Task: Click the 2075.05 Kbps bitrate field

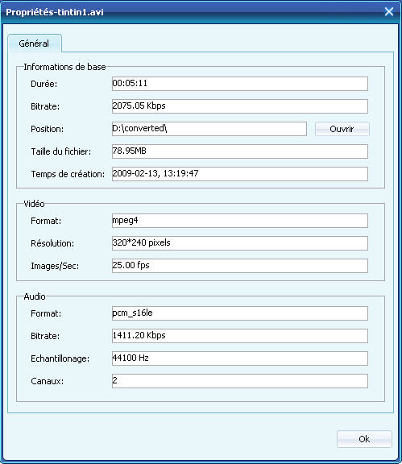Action: (x=240, y=106)
